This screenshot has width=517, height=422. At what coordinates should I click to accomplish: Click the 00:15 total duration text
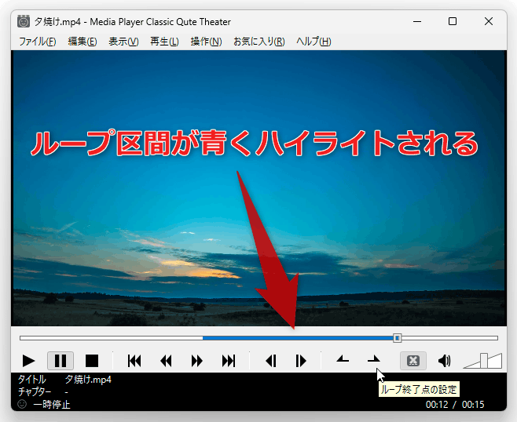[473, 404]
